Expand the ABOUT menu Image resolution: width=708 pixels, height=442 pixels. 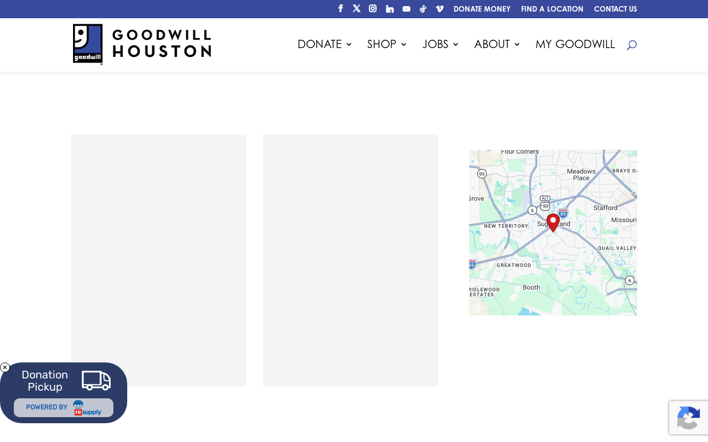coord(497,44)
